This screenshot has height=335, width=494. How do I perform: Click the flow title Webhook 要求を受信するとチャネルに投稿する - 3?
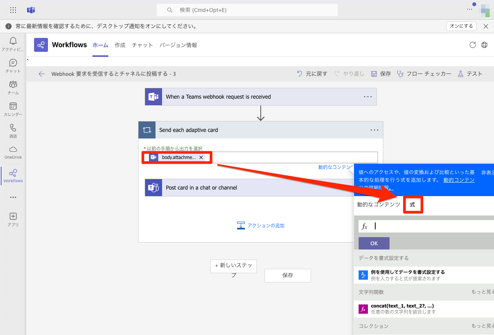tap(114, 74)
